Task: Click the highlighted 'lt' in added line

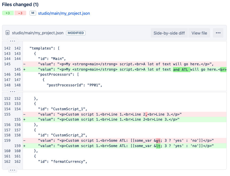Action: pos(158,146)
